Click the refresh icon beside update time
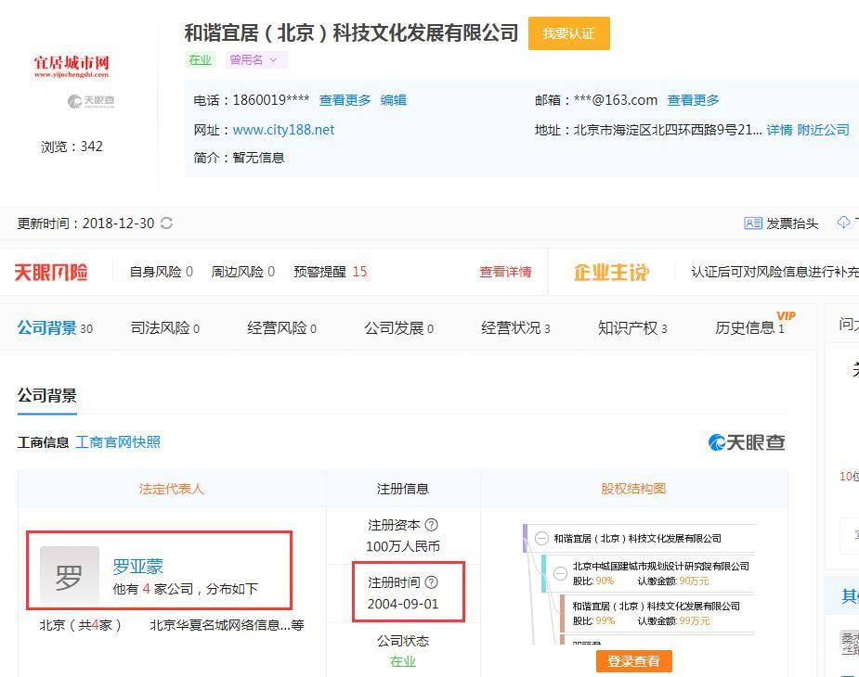Viewport: 859px width, 677px height. 166,224
